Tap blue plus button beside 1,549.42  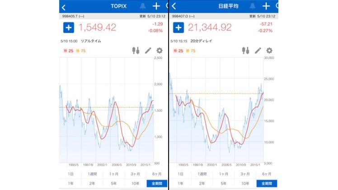click(69, 28)
